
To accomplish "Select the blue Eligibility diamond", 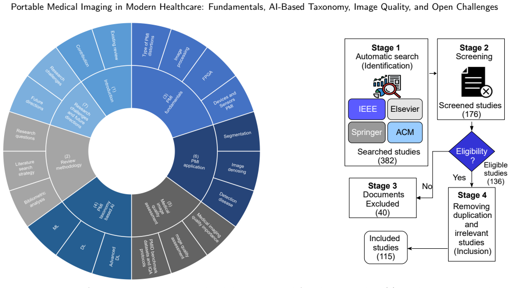I will tap(471, 151).
